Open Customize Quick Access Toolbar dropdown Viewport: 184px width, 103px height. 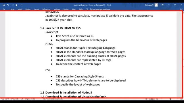coord(22,5)
